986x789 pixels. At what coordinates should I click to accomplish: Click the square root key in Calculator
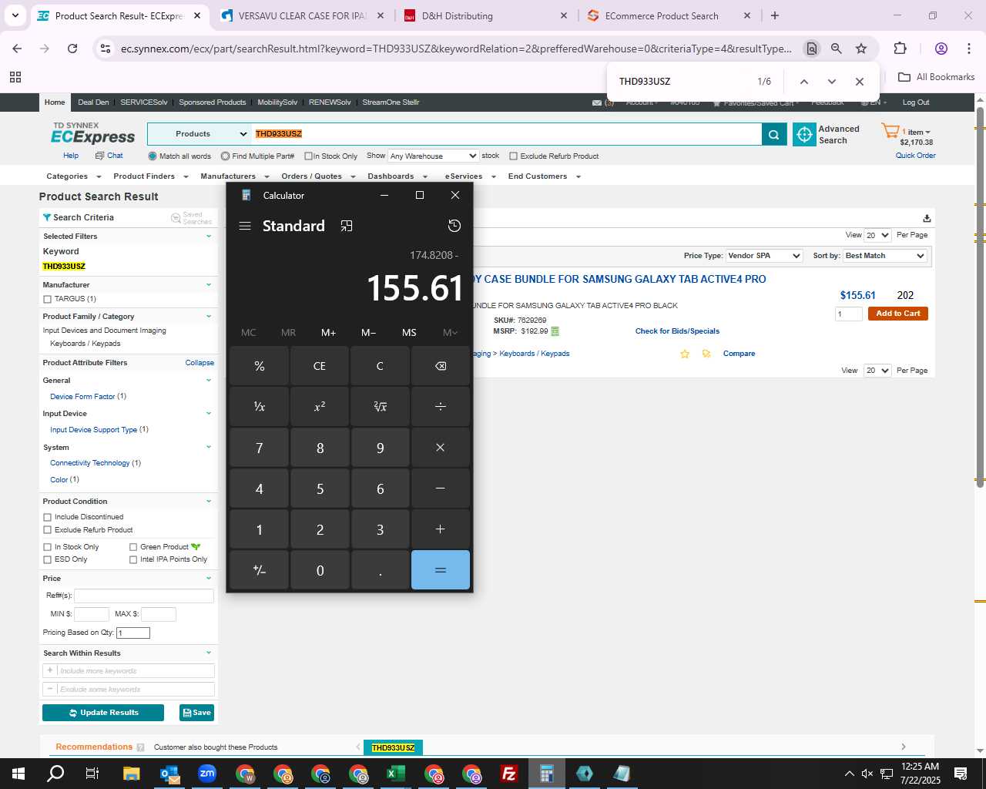point(381,407)
